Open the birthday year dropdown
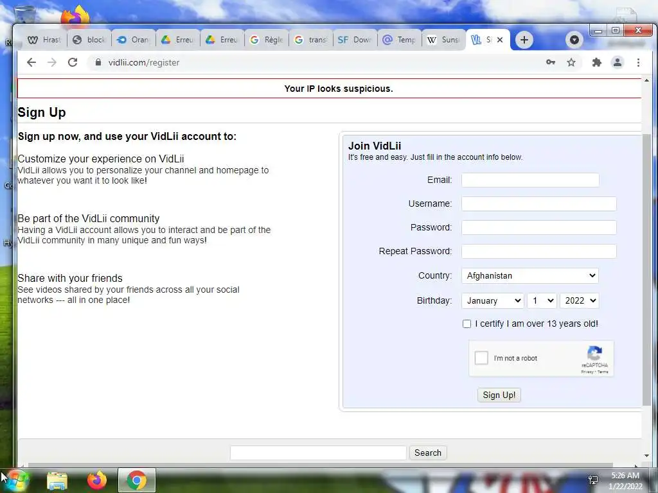 [580, 300]
